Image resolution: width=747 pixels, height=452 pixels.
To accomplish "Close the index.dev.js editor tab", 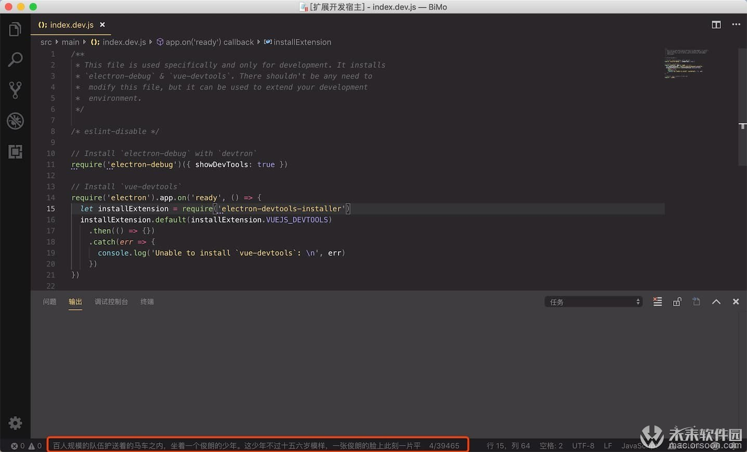I will point(102,24).
